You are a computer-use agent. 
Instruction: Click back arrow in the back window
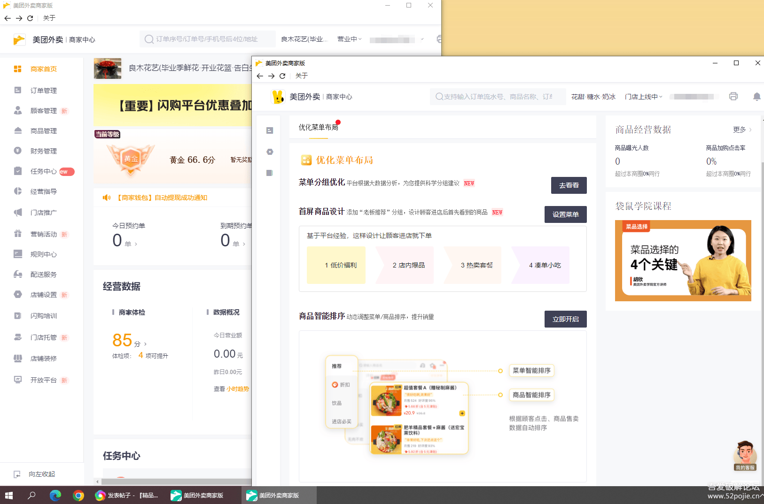coord(8,18)
